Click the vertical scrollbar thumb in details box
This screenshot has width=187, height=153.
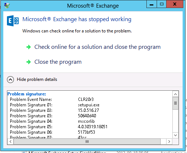[x=176, y=103]
